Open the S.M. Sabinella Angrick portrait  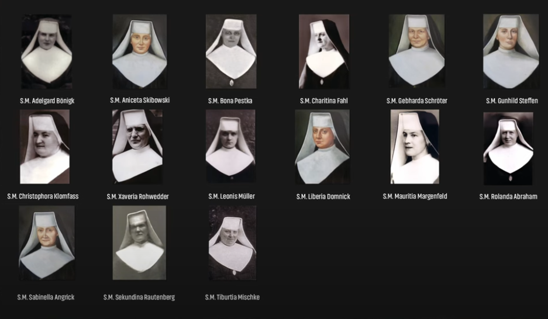coord(47,243)
